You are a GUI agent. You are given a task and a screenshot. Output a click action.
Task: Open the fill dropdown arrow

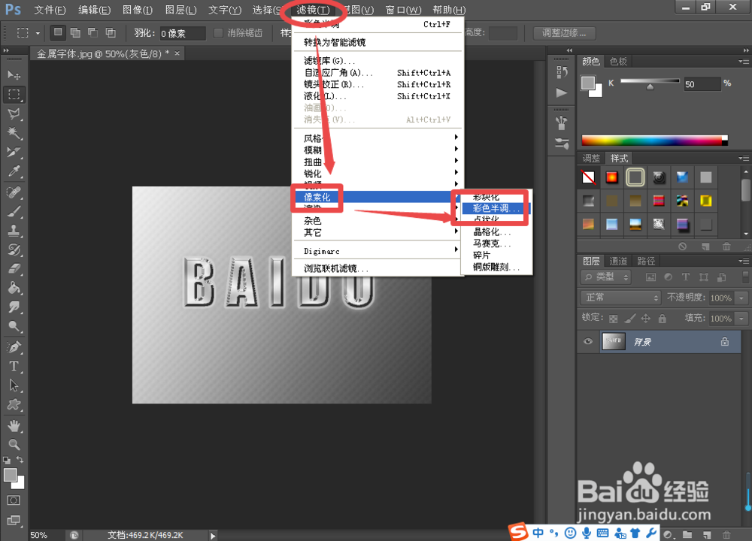(742, 319)
